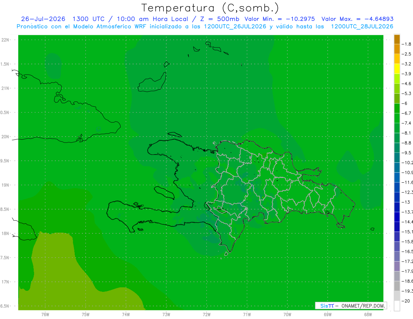Click the '70W' longitude label

(x=287, y=315)
